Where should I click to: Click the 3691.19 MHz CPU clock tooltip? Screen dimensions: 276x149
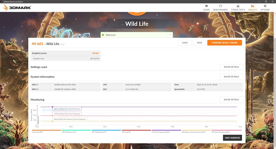click(x=67, y=109)
